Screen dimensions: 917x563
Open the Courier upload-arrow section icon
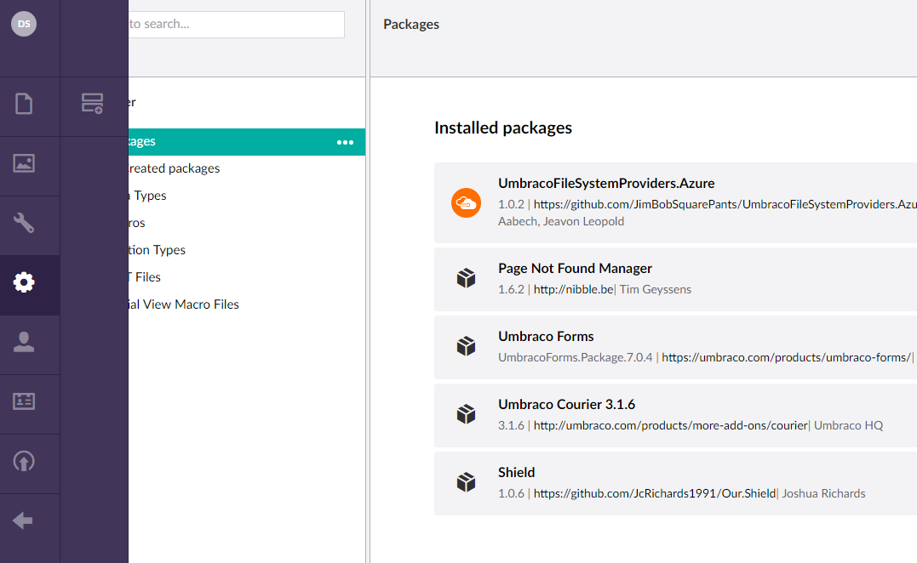tap(24, 462)
